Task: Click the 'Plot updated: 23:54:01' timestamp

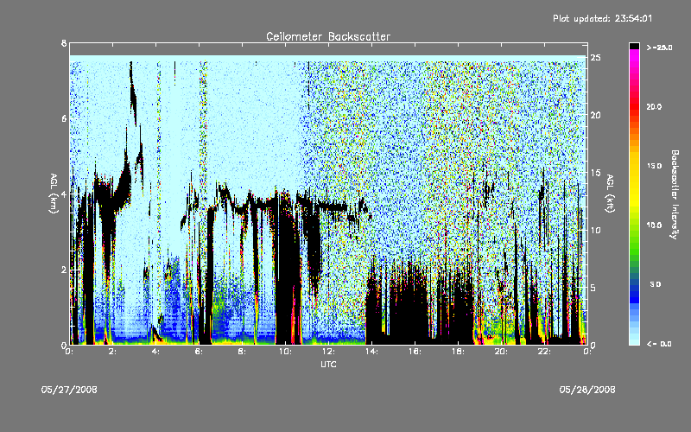Action: click(x=602, y=18)
